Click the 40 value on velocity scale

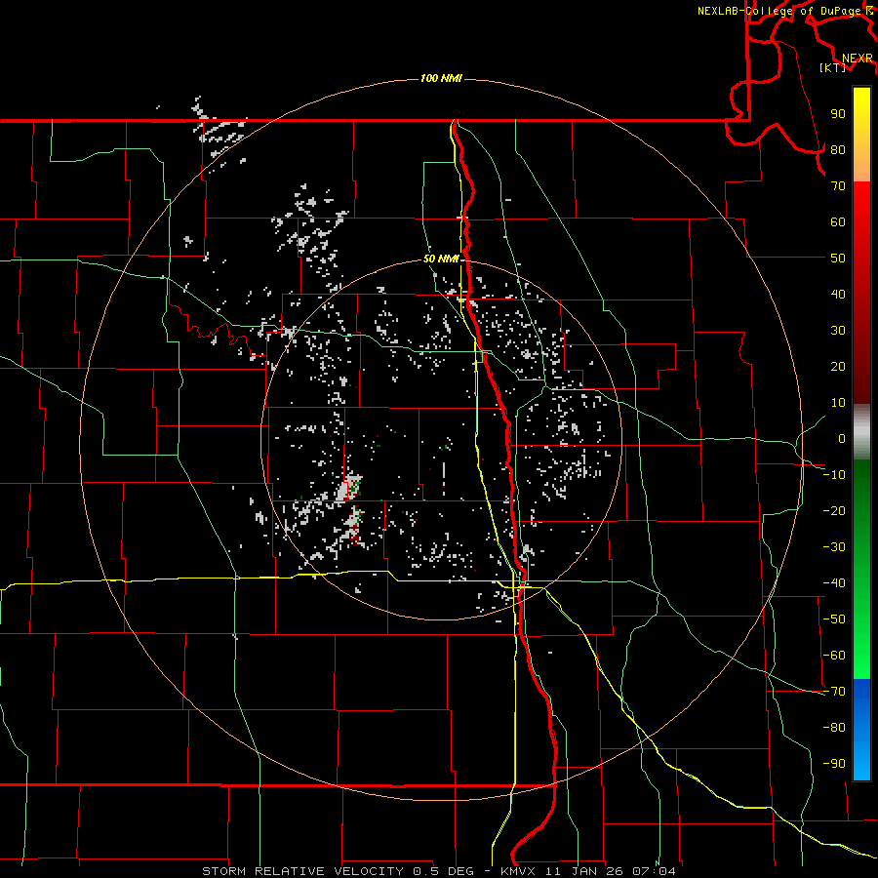pyautogui.click(x=838, y=294)
